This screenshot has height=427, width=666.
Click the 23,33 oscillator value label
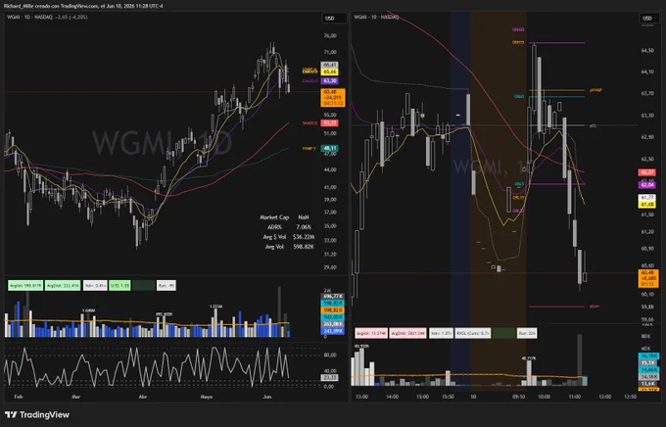(330, 377)
